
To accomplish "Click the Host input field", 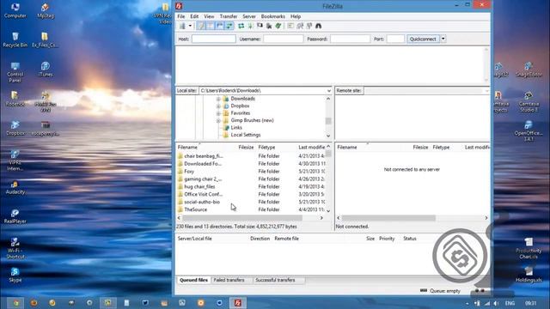I will [x=214, y=39].
